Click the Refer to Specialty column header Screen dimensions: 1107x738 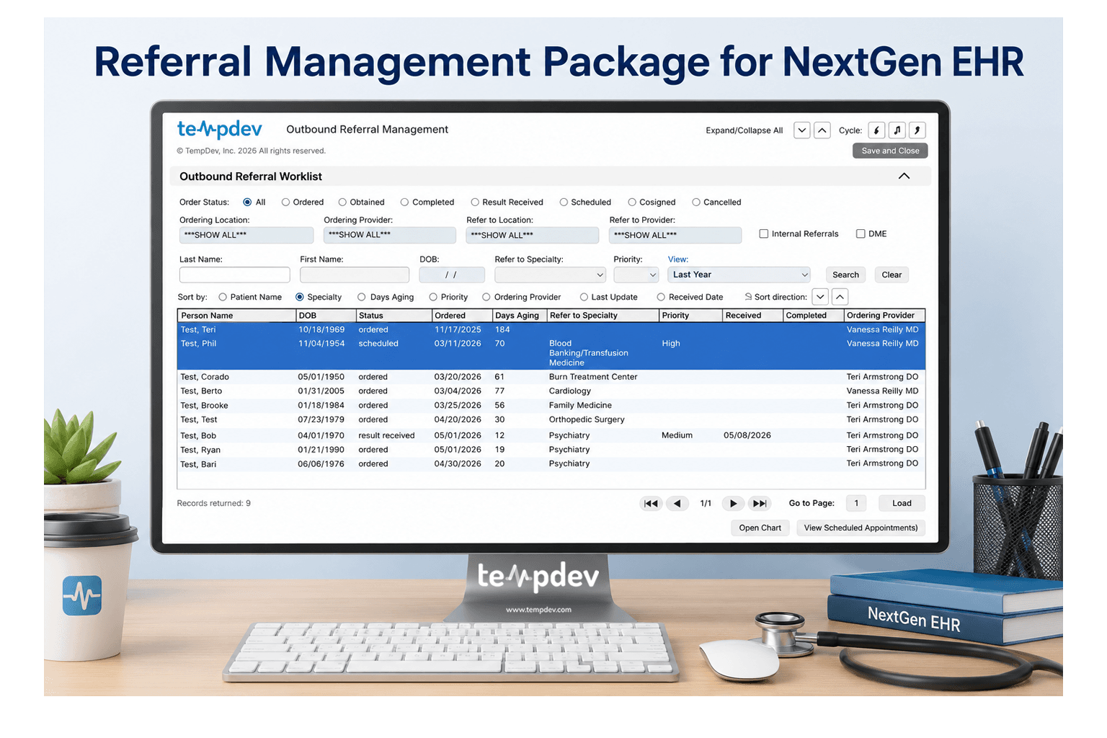coord(603,316)
